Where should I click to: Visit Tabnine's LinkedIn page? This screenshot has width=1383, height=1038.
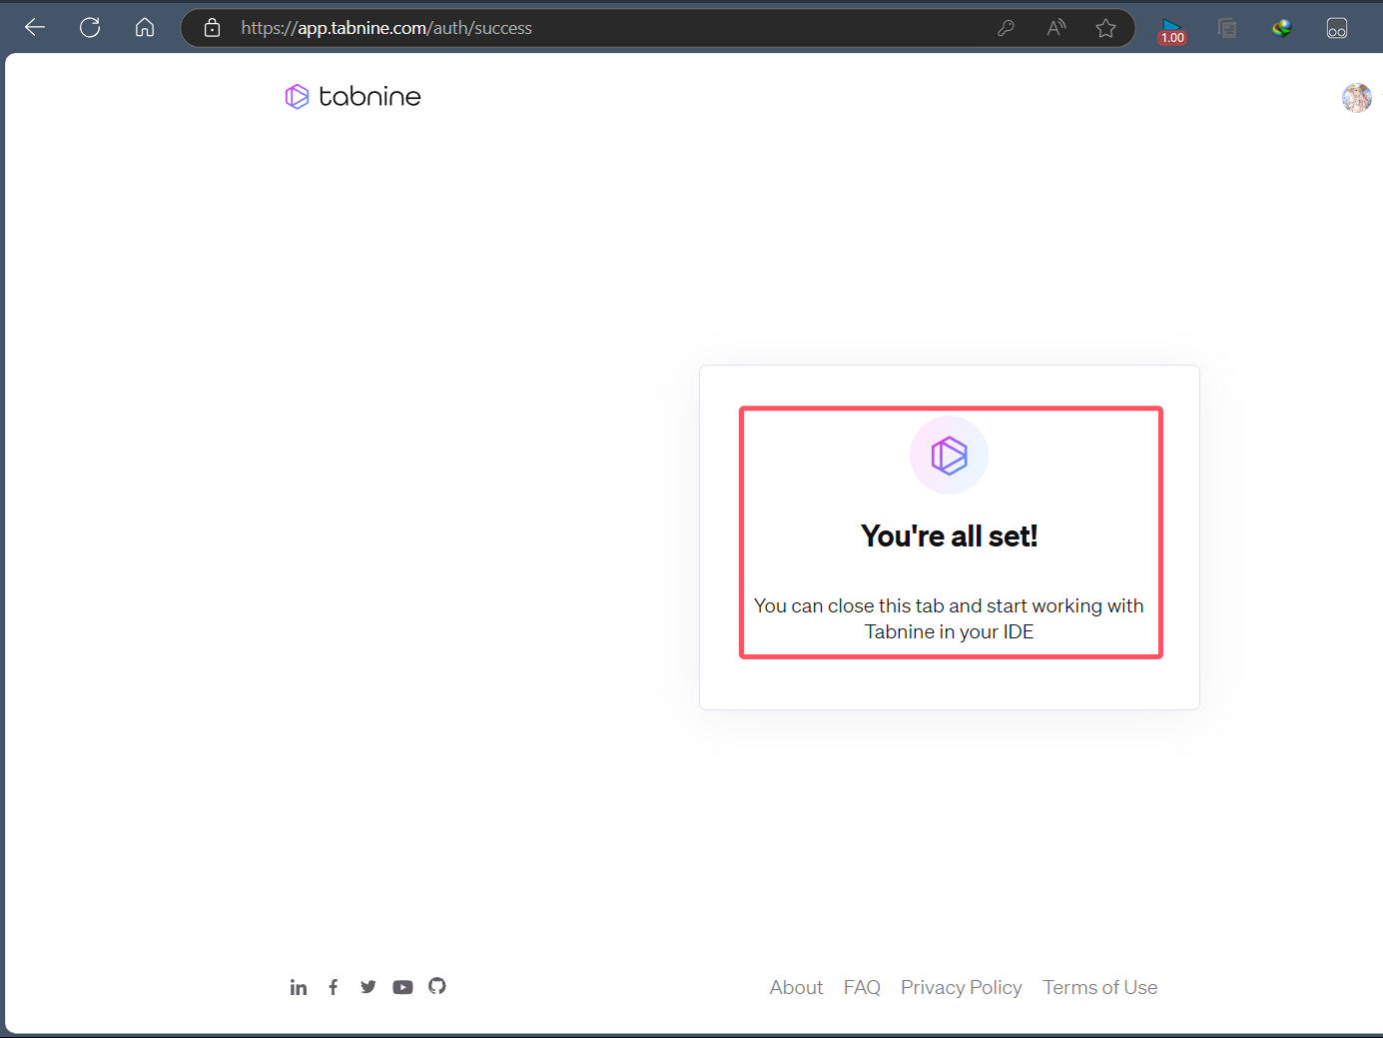pyautogui.click(x=299, y=987)
